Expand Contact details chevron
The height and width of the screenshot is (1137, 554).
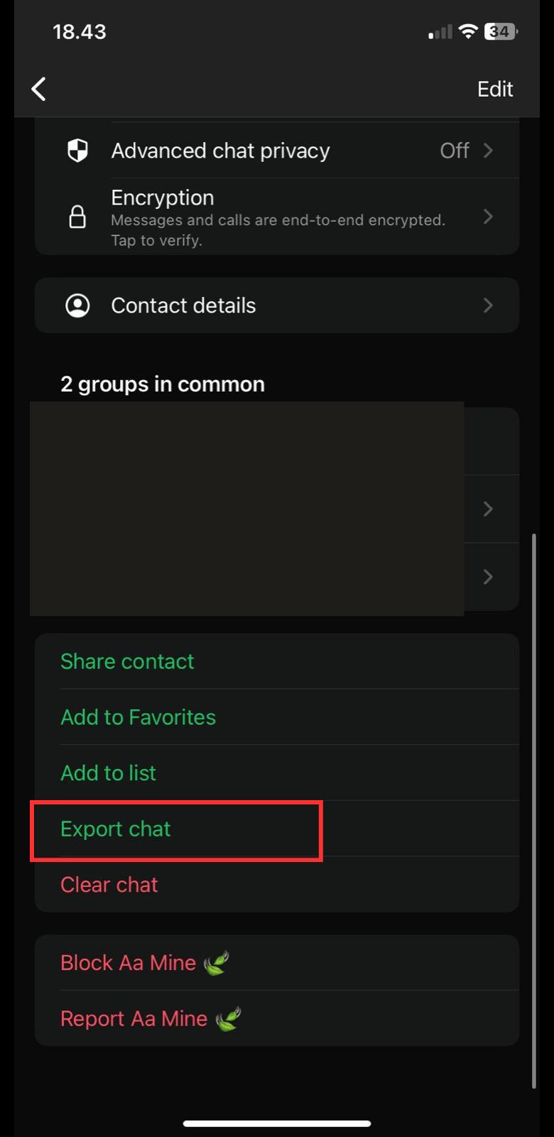click(488, 306)
